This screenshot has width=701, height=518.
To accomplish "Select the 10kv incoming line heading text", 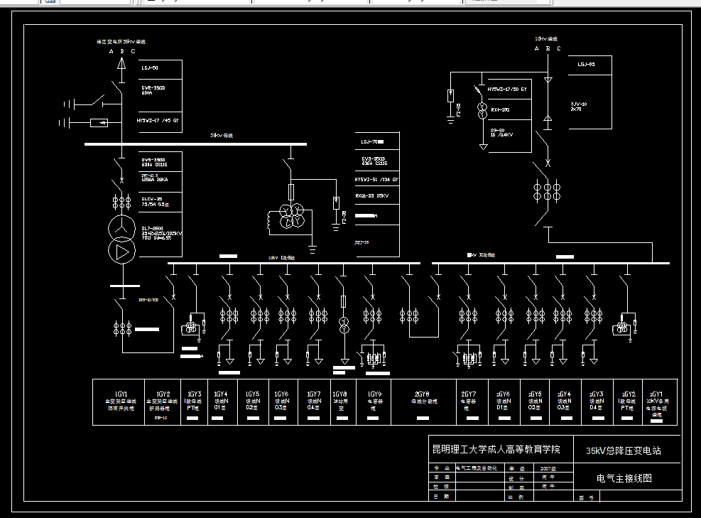I will click(x=546, y=39).
